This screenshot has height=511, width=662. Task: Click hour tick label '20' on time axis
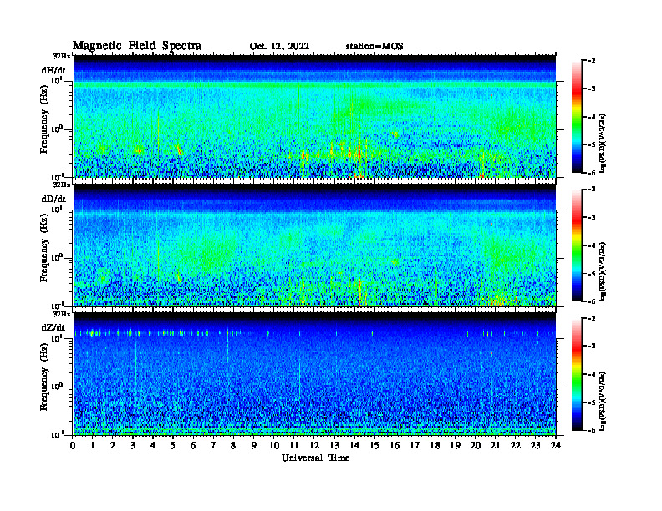pyautogui.click(x=476, y=445)
